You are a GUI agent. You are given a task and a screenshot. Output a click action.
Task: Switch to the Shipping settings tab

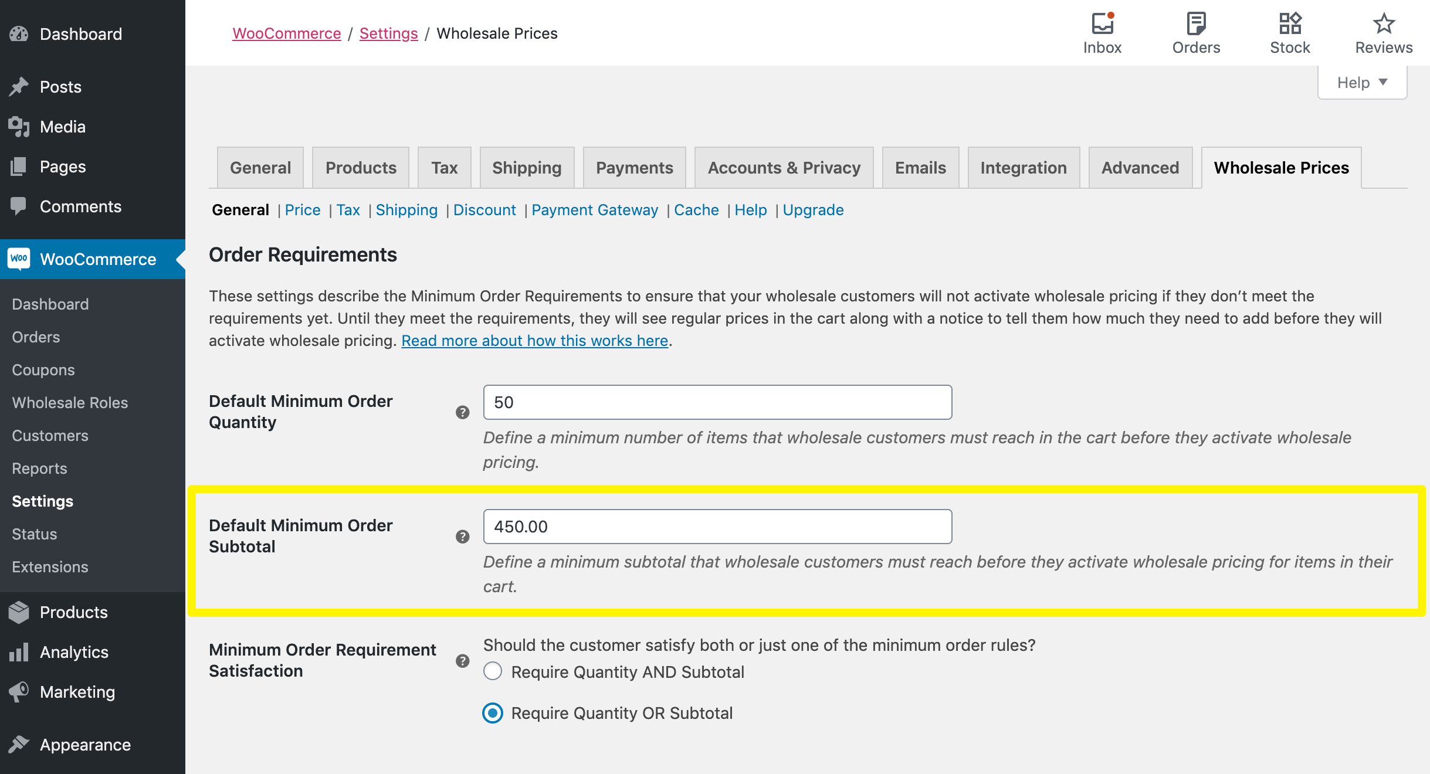(x=527, y=168)
